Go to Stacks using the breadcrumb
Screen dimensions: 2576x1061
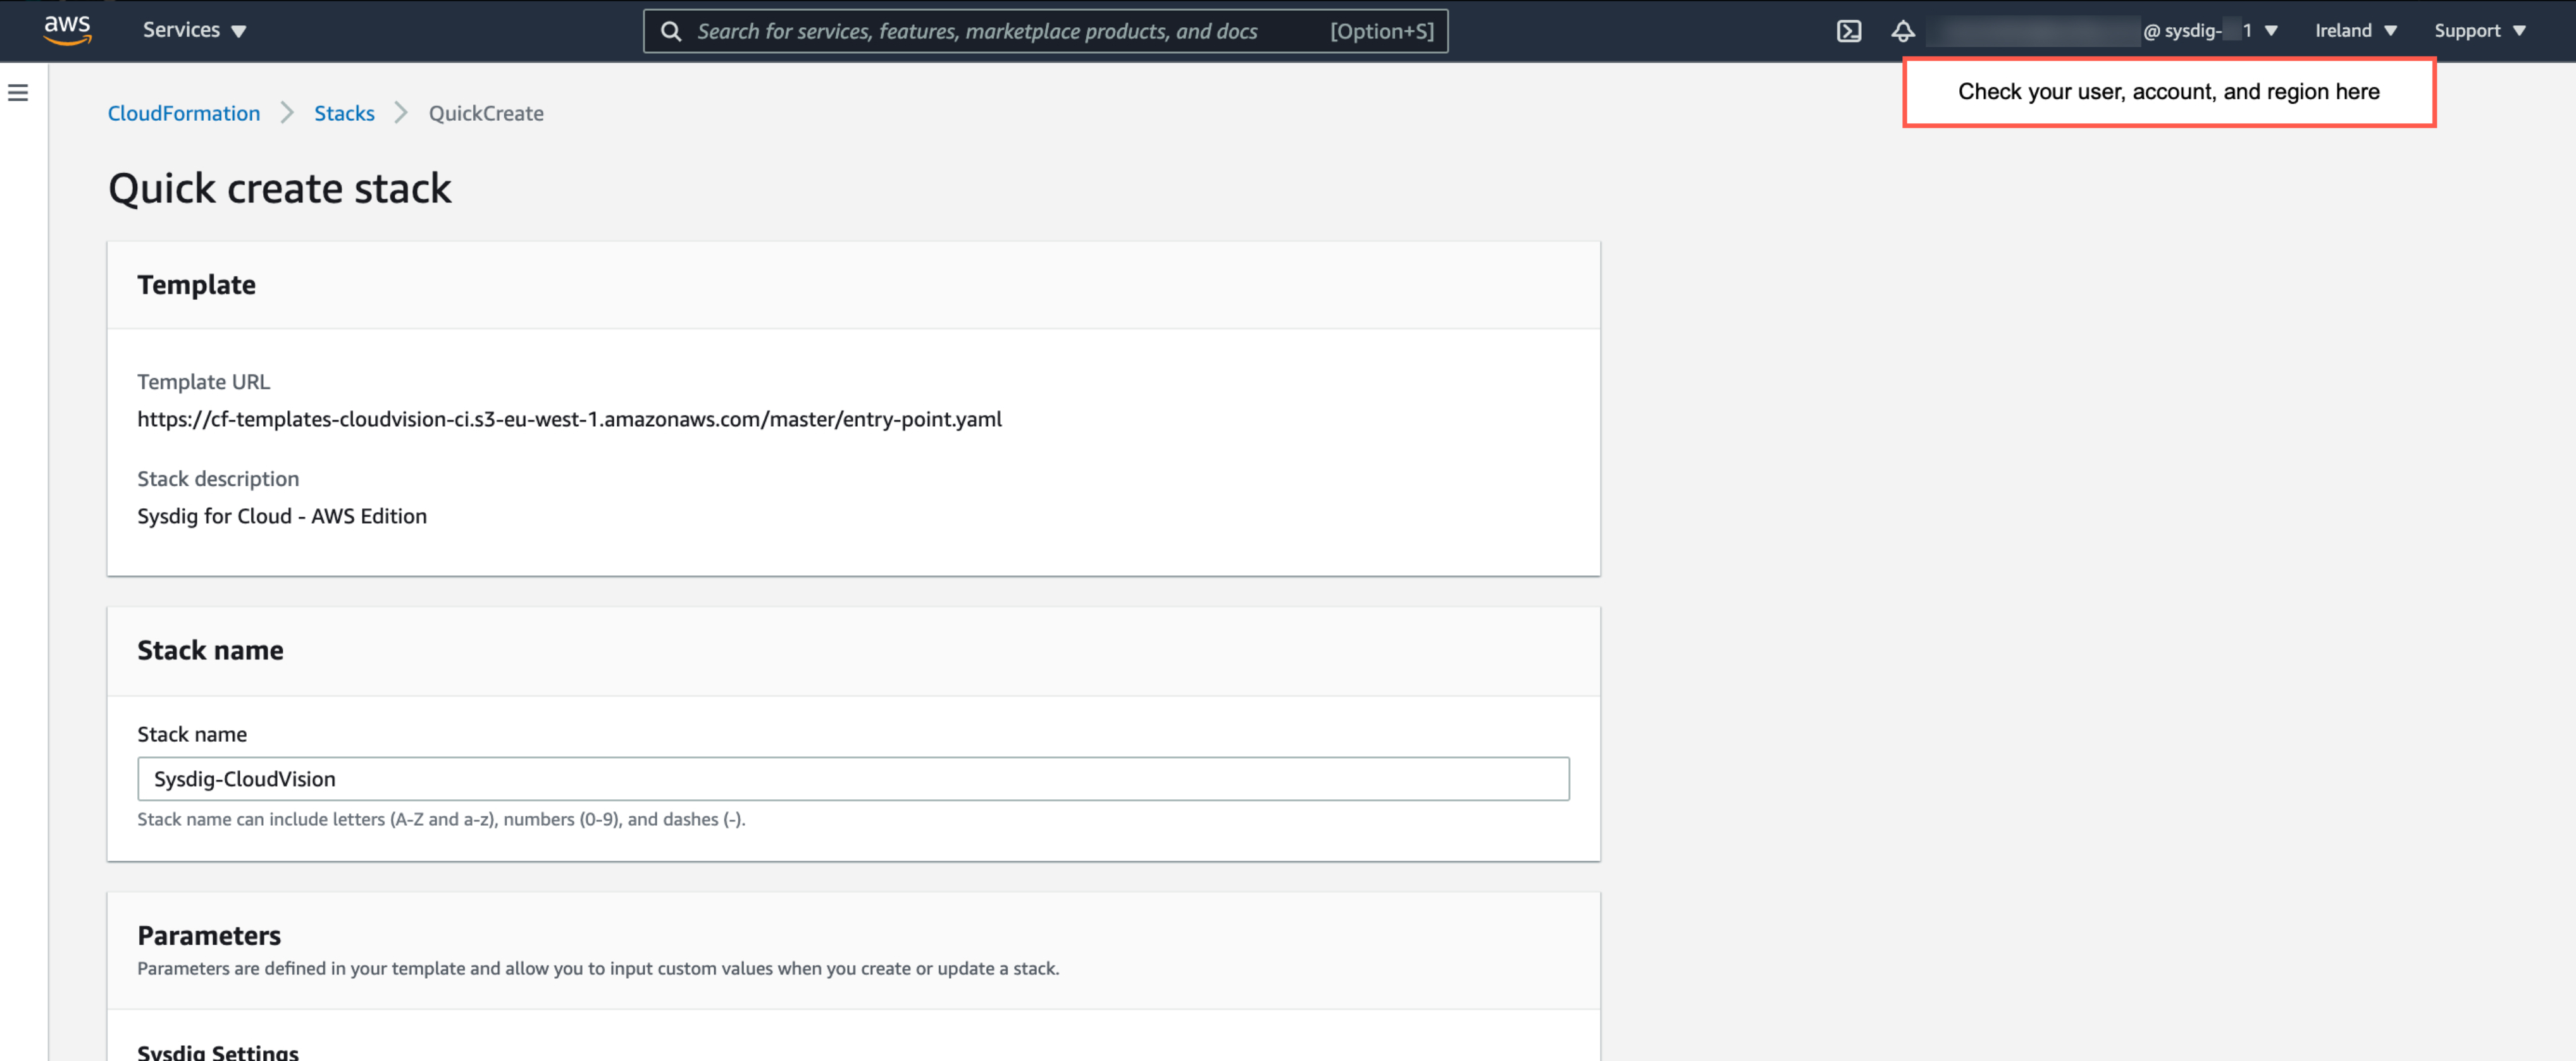[x=344, y=113]
